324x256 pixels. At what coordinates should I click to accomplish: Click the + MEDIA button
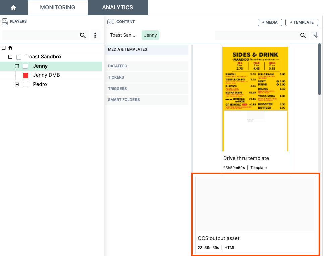(270, 22)
